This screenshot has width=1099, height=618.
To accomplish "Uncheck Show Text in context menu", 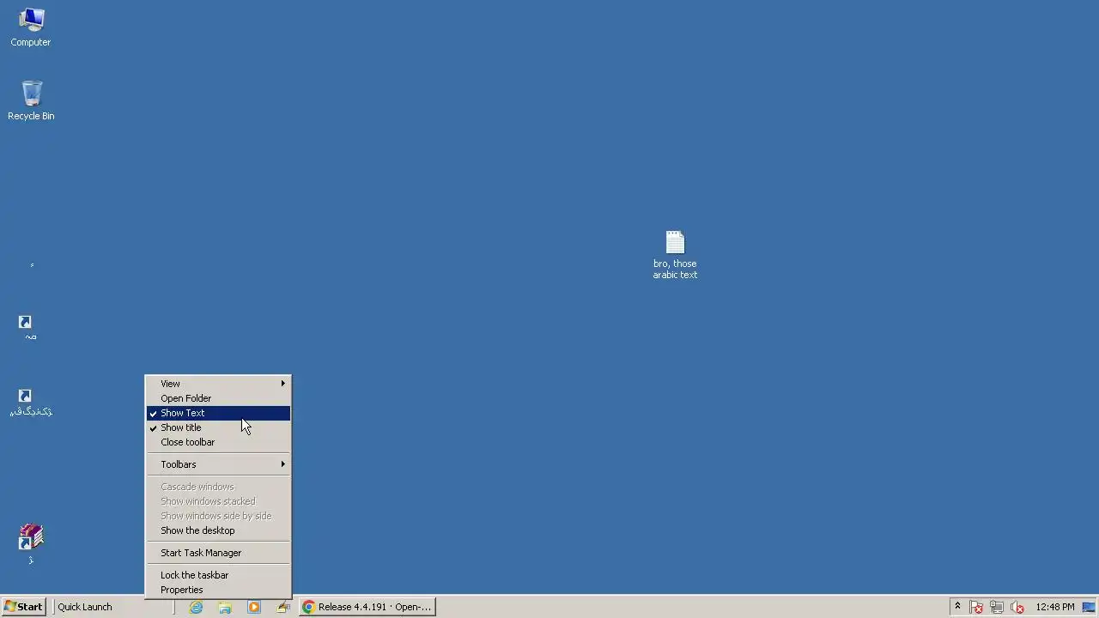I will [x=218, y=413].
